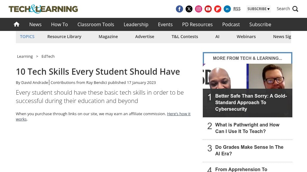Viewport: 307px width, 172px height.
Task: Open the LinkedIn social icon
Action: (x=227, y=9)
